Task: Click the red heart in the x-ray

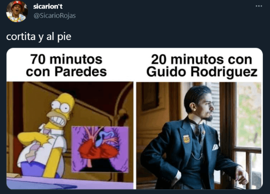Action: point(98,149)
